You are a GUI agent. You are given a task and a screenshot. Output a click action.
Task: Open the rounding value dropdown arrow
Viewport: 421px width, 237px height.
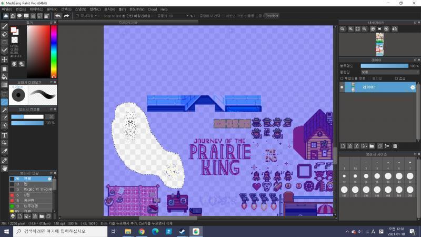187,16
